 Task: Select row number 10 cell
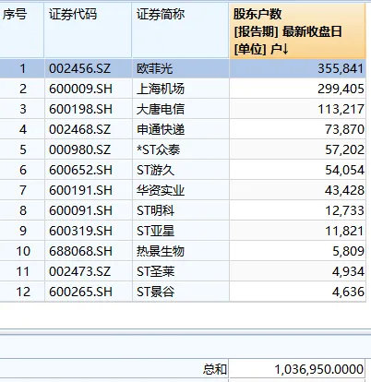click(21, 251)
